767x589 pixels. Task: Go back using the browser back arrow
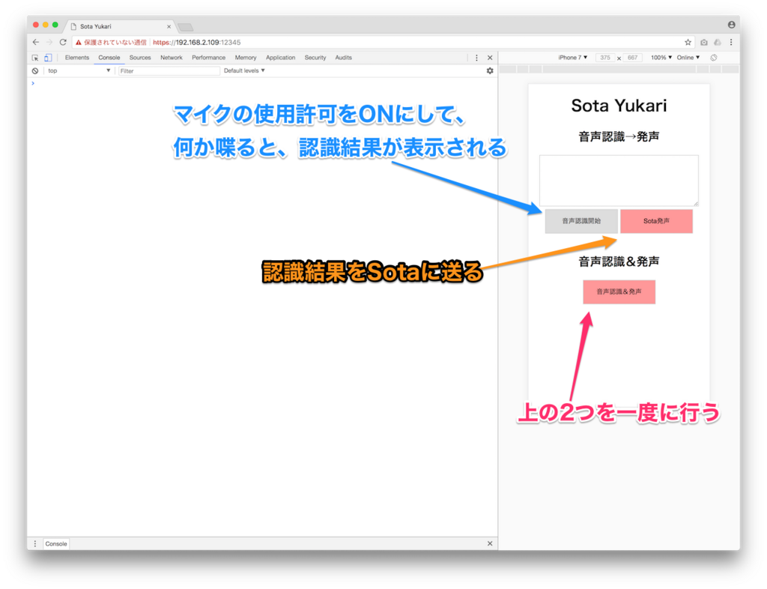pos(36,42)
